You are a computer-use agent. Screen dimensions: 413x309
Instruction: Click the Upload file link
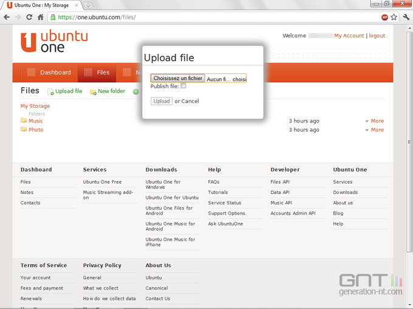[69, 91]
